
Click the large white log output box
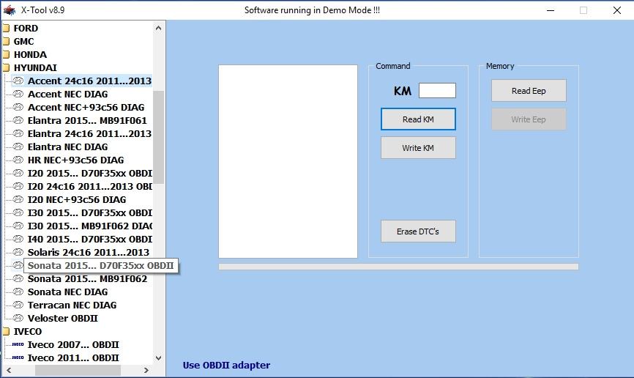[x=288, y=161]
